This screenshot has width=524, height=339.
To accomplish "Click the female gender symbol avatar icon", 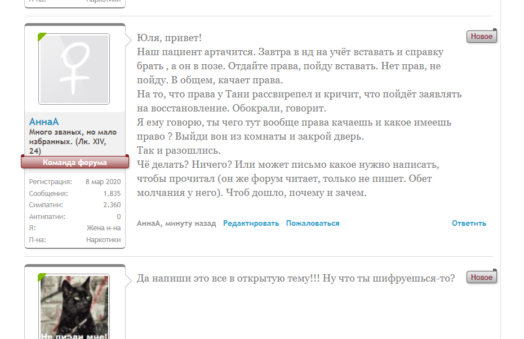I will (x=73, y=68).
